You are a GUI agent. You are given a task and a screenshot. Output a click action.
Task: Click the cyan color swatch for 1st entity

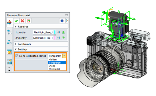55,32
